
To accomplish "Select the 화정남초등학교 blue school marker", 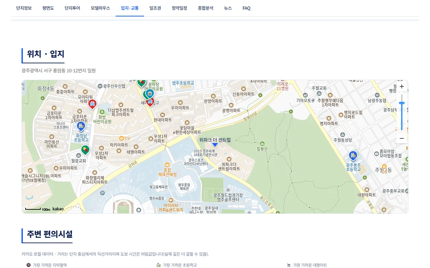I will [81, 126].
